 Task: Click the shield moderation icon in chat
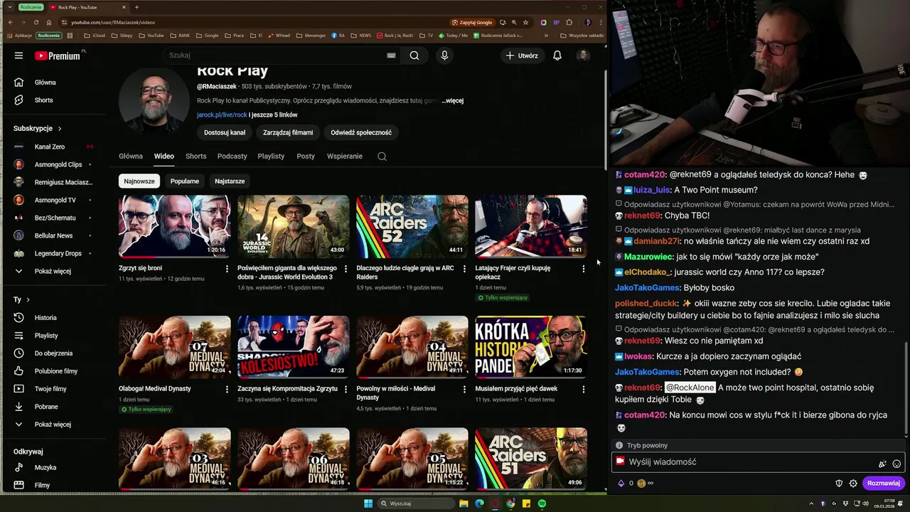pos(839,484)
